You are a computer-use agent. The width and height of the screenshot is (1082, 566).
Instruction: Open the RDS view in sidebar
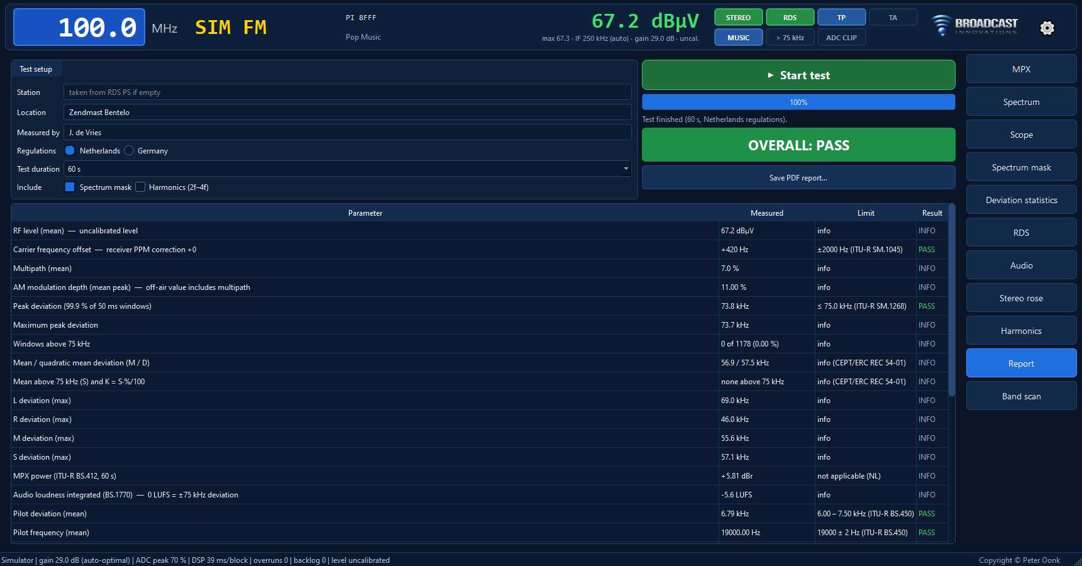[1021, 233]
